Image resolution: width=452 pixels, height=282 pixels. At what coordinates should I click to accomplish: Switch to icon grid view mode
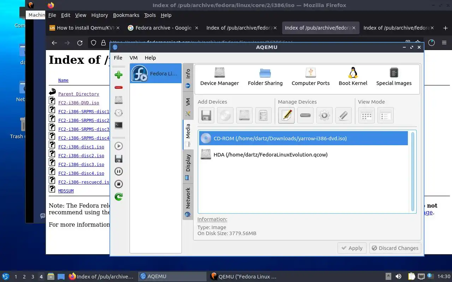pyautogui.click(x=367, y=115)
